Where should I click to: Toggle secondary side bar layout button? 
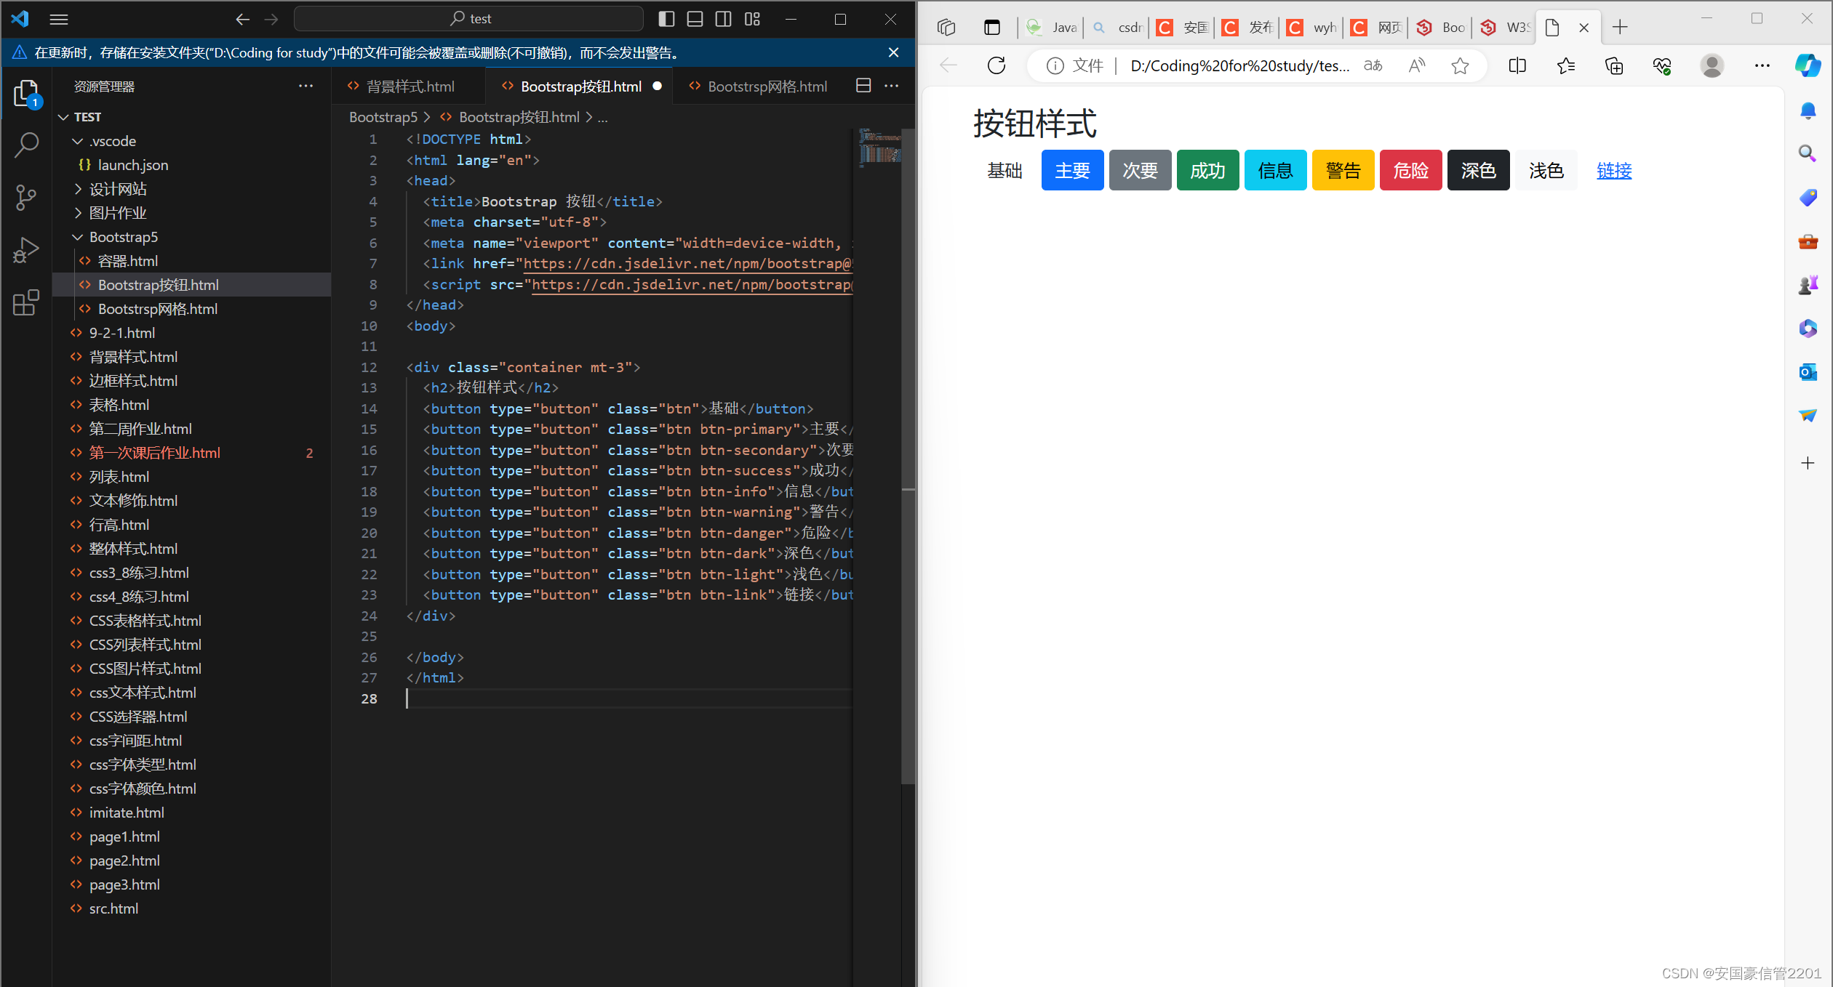723,19
